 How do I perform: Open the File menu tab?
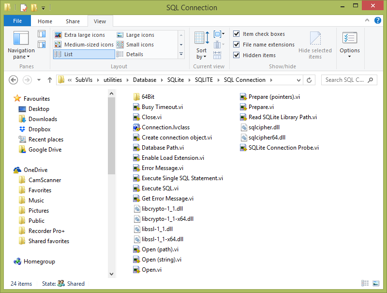[17, 21]
